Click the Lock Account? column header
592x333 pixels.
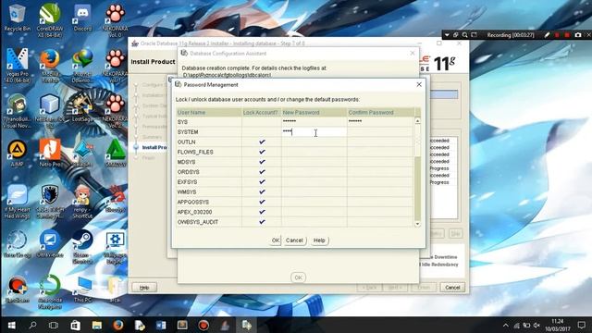(x=262, y=113)
